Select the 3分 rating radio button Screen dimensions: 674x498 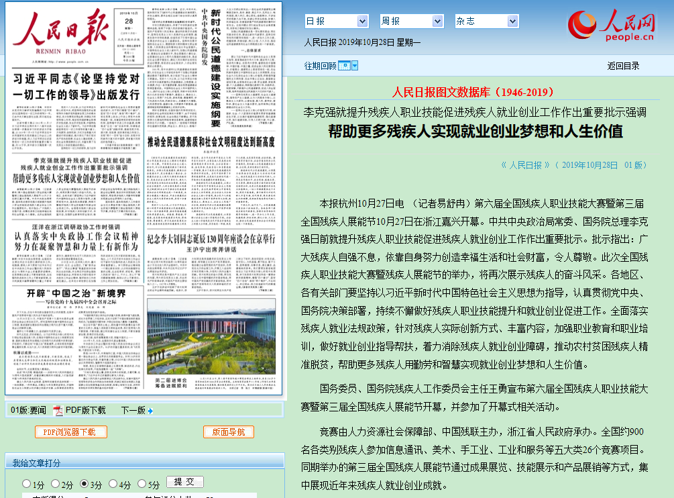85,484
